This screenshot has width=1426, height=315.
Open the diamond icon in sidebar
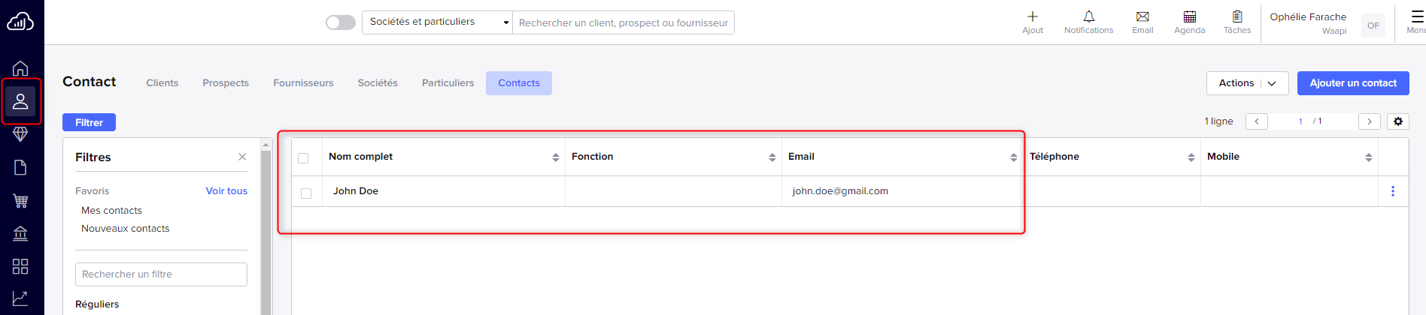coord(20,134)
